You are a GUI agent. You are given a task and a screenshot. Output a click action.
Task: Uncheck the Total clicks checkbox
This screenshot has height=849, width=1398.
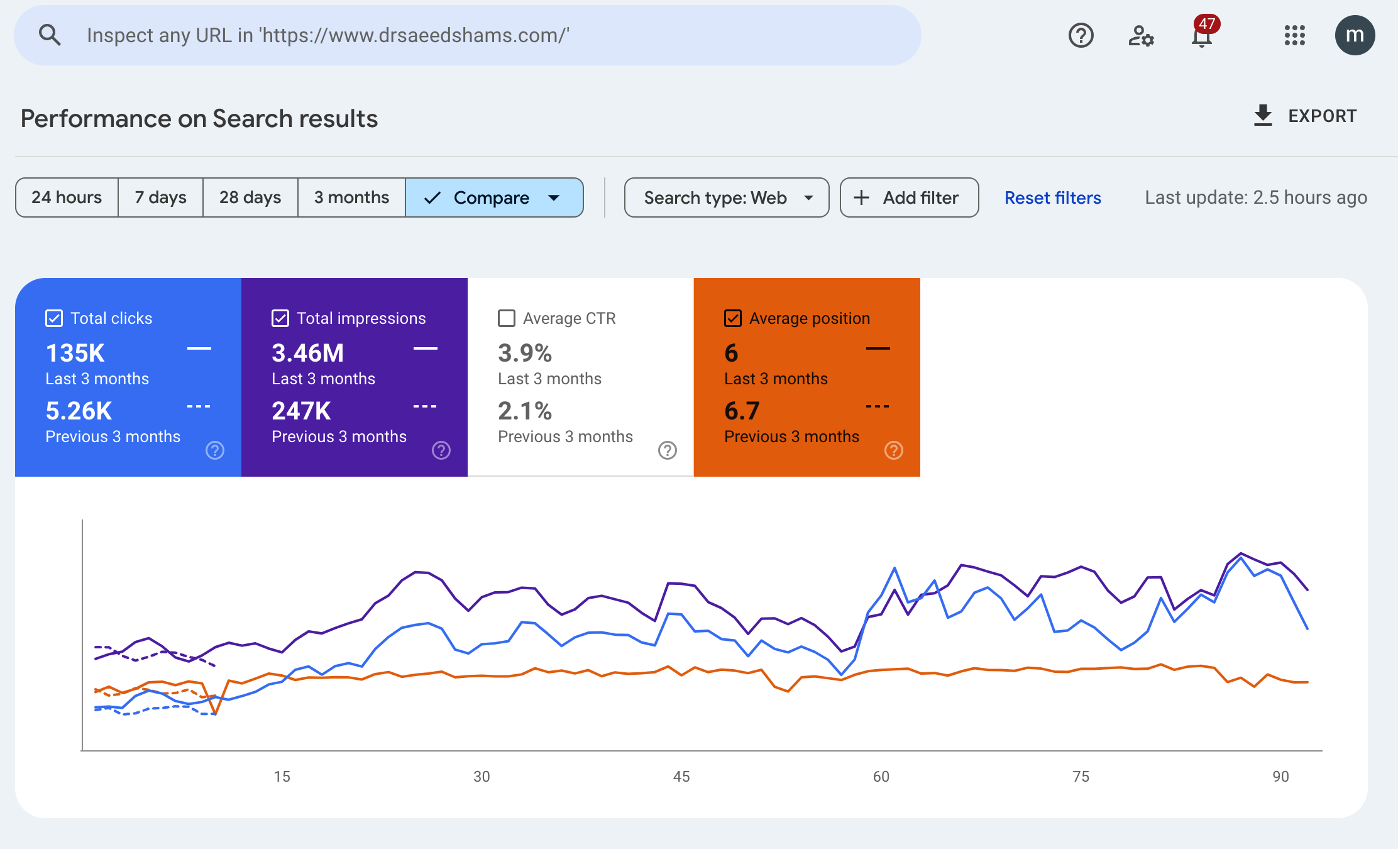coord(54,318)
